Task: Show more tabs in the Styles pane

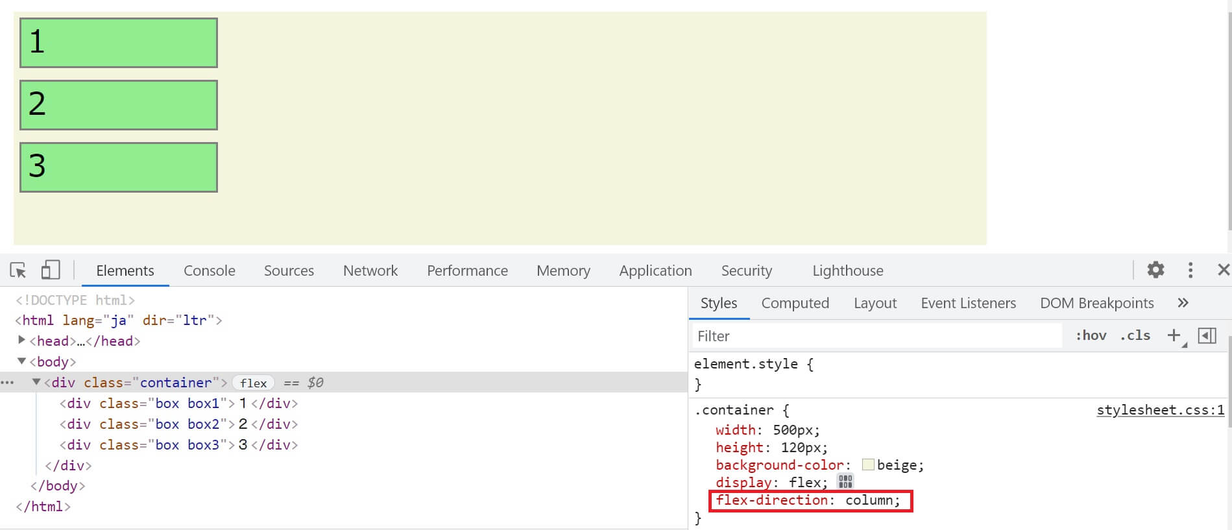Action: [x=1183, y=303]
